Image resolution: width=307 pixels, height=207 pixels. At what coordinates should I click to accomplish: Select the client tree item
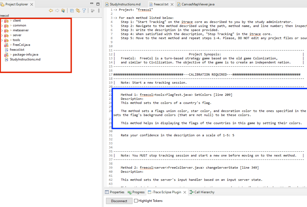tap(17, 21)
